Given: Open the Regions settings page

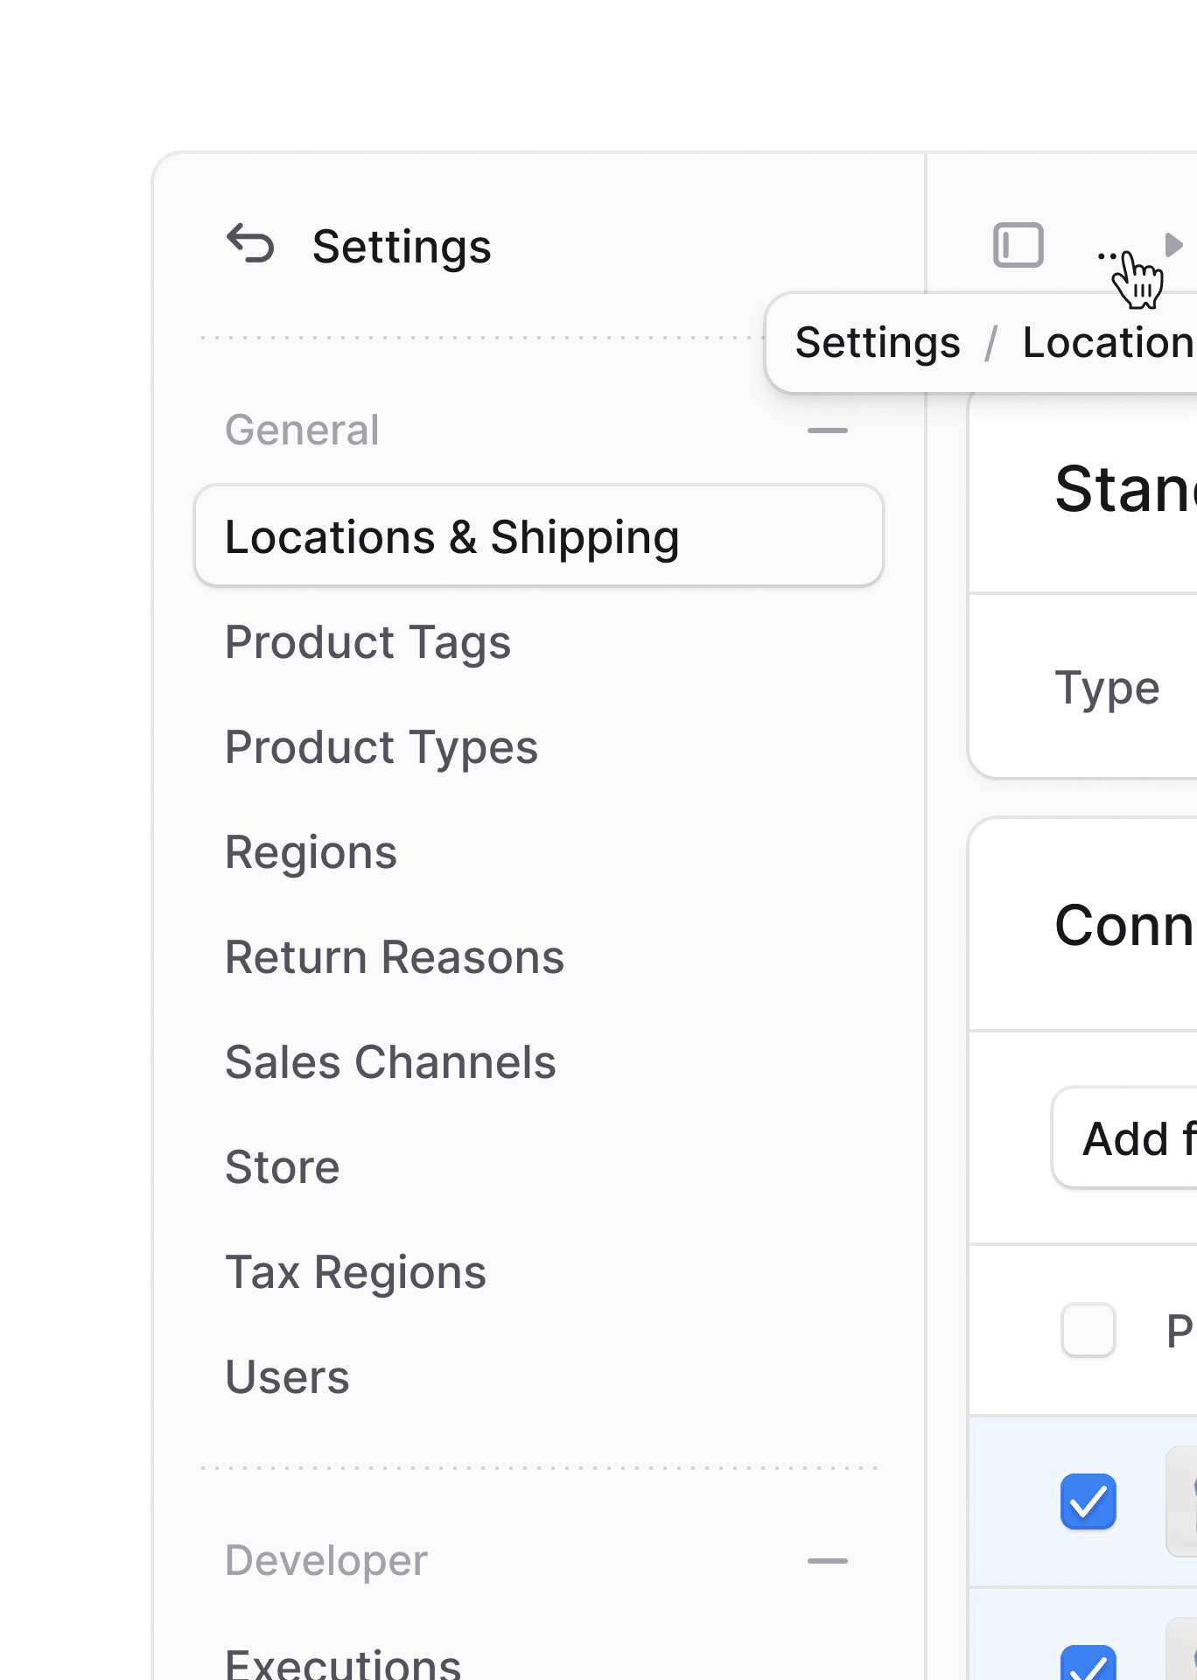Looking at the screenshot, I should [311, 852].
